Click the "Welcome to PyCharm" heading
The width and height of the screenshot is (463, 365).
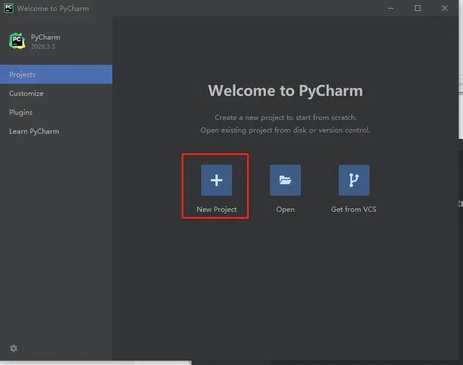click(285, 91)
